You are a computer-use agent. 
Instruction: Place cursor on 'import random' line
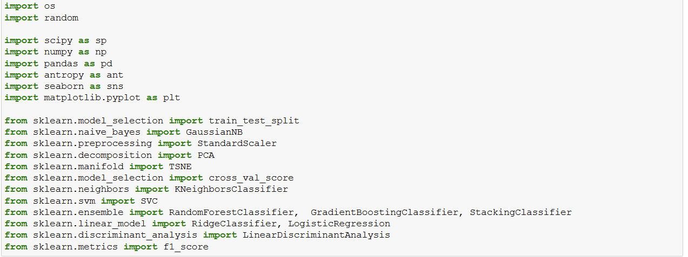tap(41, 18)
